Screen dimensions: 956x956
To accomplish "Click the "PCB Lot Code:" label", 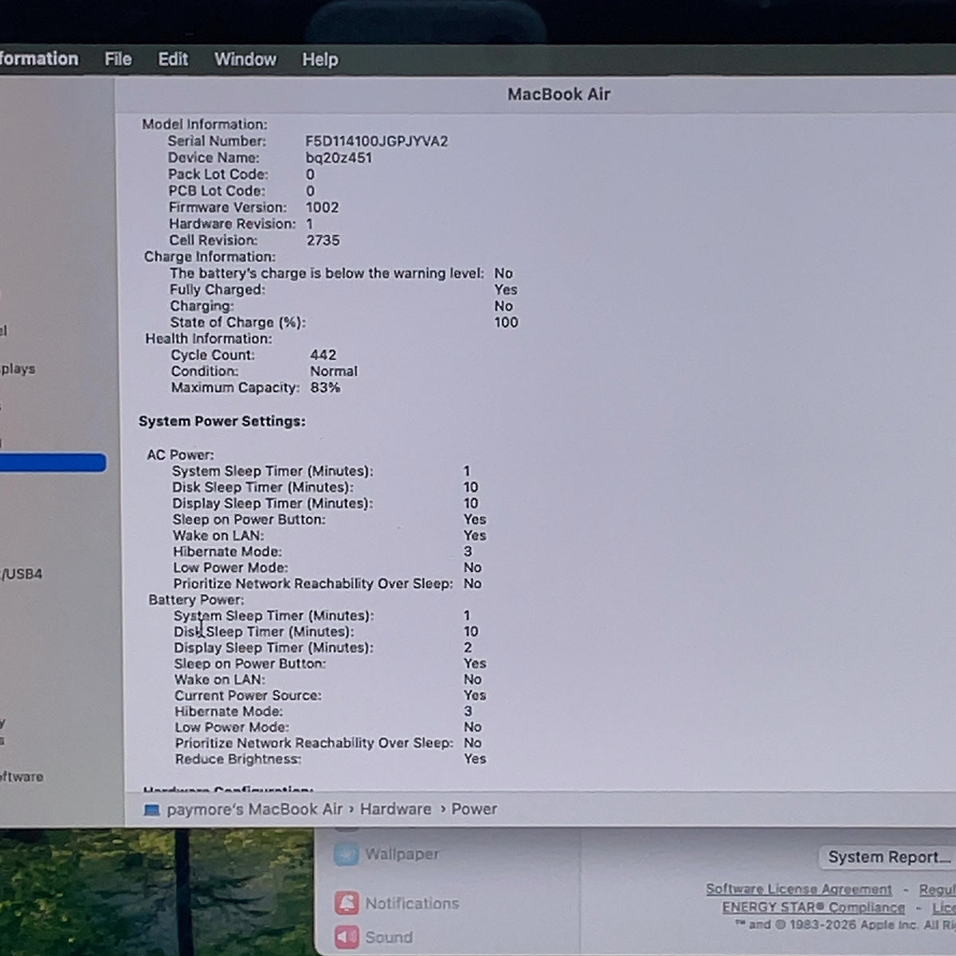I will [x=217, y=191].
